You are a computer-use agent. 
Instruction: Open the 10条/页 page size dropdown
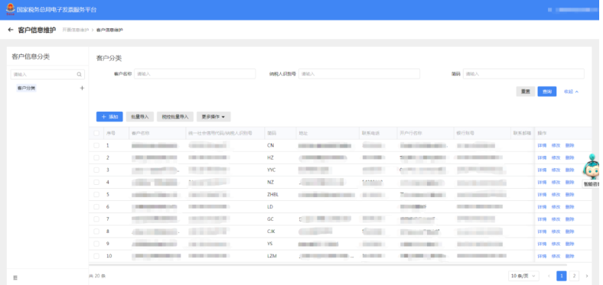pyautogui.click(x=523, y=276)
